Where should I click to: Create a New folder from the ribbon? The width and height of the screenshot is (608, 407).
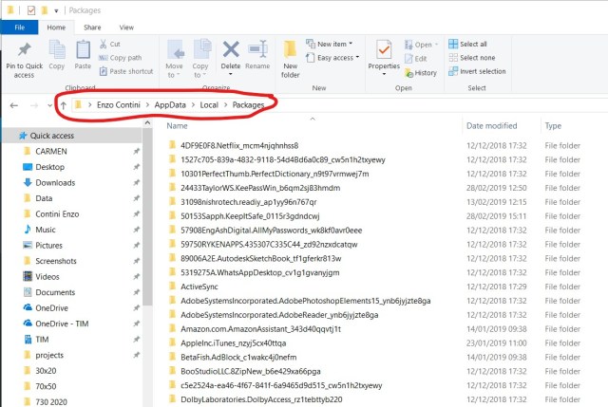(x=291, y=55)
